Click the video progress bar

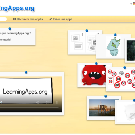29,108
